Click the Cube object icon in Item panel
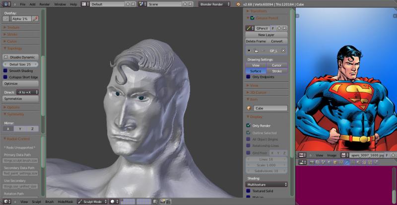397x205 pixels. [249, 108]
